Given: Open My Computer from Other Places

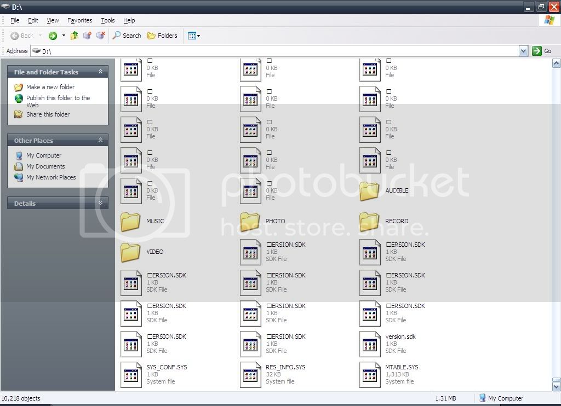Looking at the screenshot, I should [44, 155].
